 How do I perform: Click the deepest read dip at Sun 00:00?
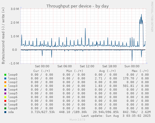pos(132,61)
